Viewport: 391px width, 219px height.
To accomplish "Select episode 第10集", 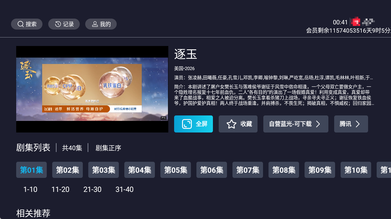I will click(356, 170).
